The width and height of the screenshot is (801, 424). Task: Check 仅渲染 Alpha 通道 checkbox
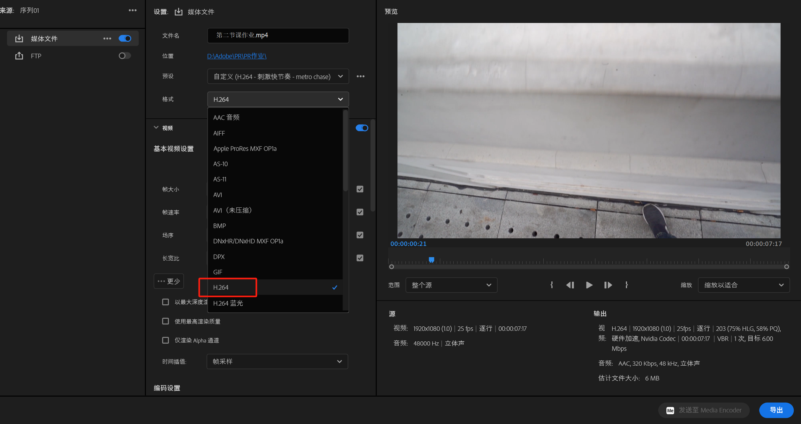pyautogui.click(x=165, y=340)
